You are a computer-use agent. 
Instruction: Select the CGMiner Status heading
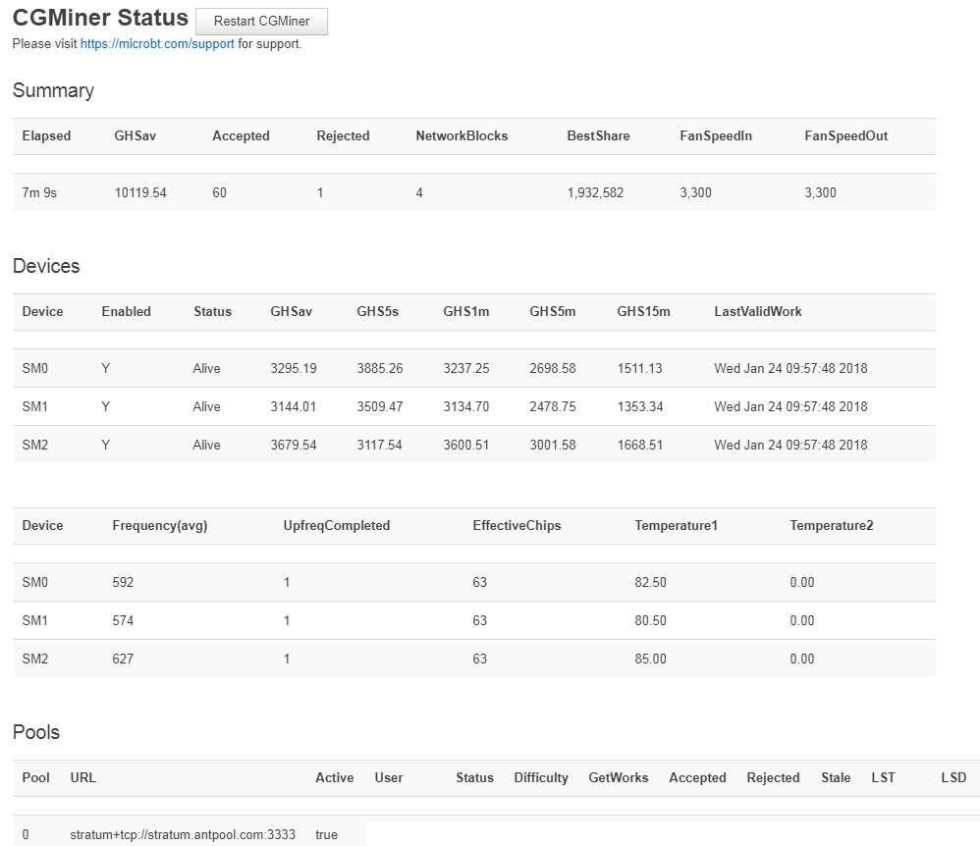[x=100, y=18]
